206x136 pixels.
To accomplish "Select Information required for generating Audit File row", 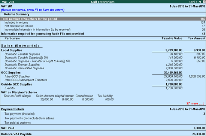I will (x=103, y=34).
